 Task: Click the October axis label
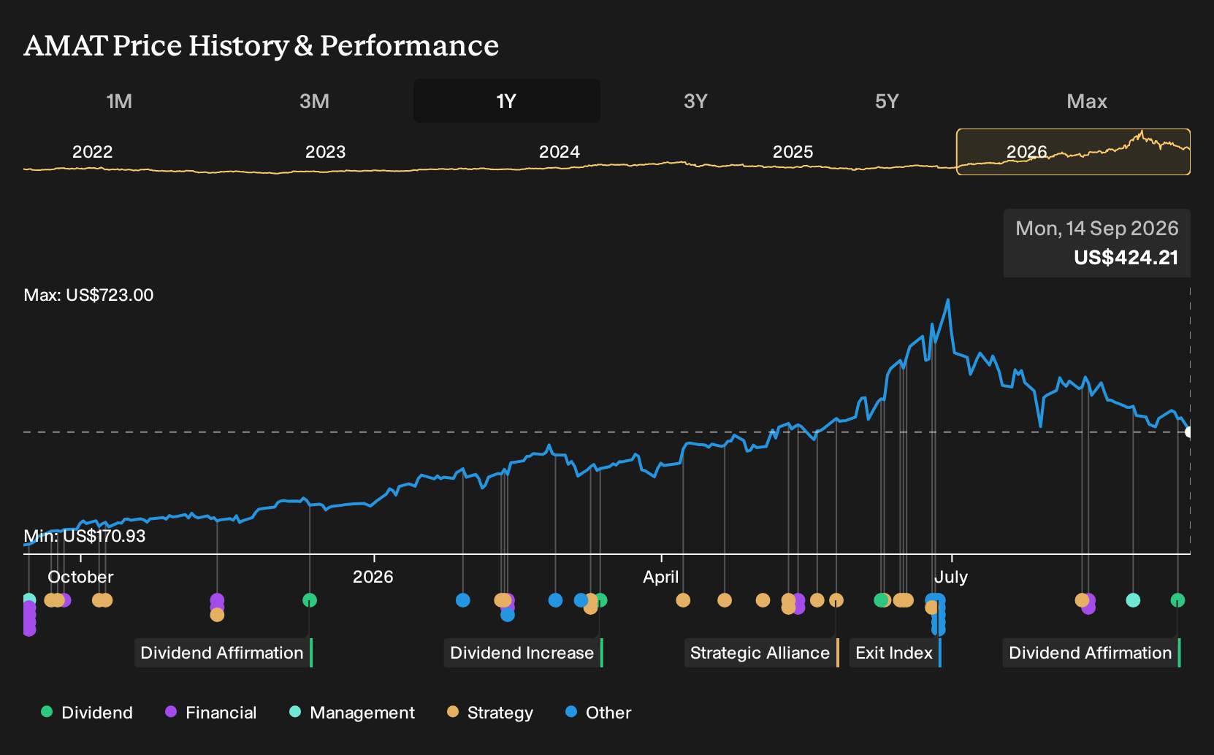[x=80, y=577]
